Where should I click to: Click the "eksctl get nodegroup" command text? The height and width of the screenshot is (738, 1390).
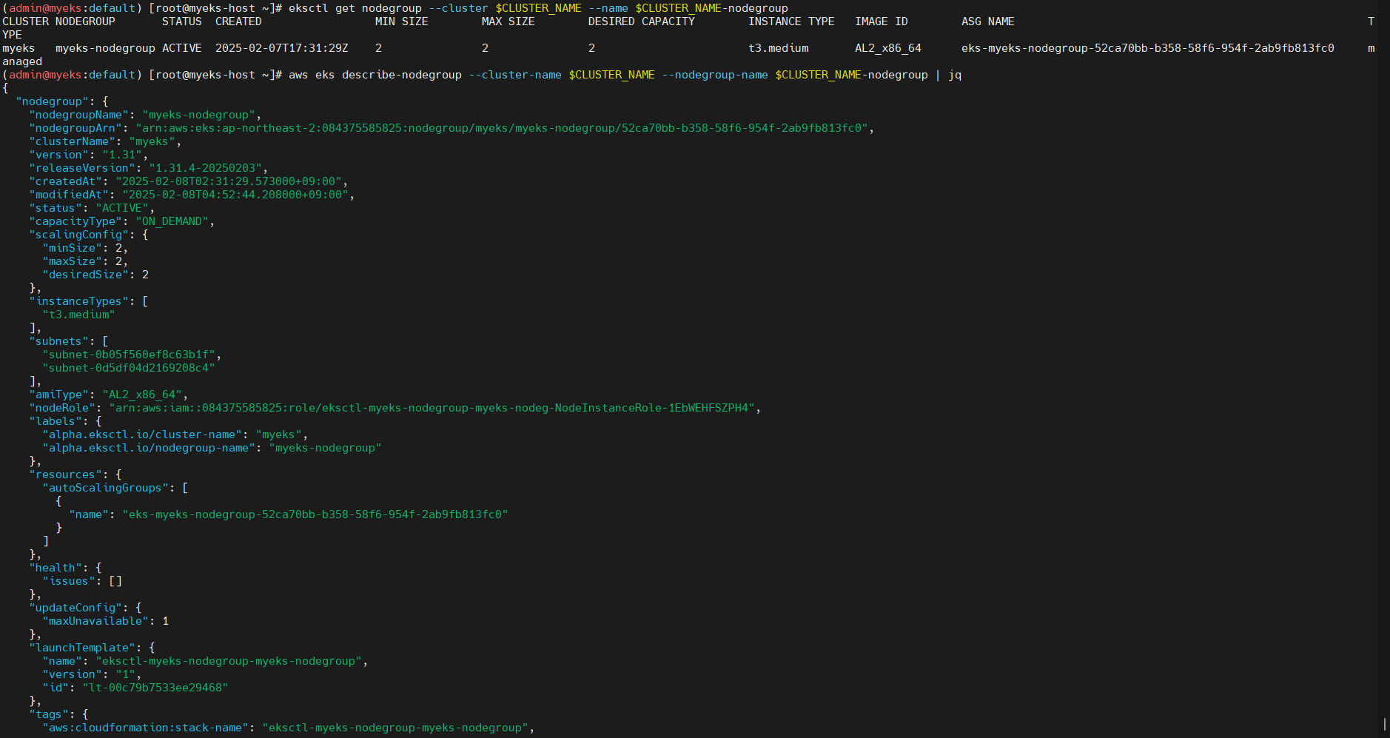(x=355, y=8)
